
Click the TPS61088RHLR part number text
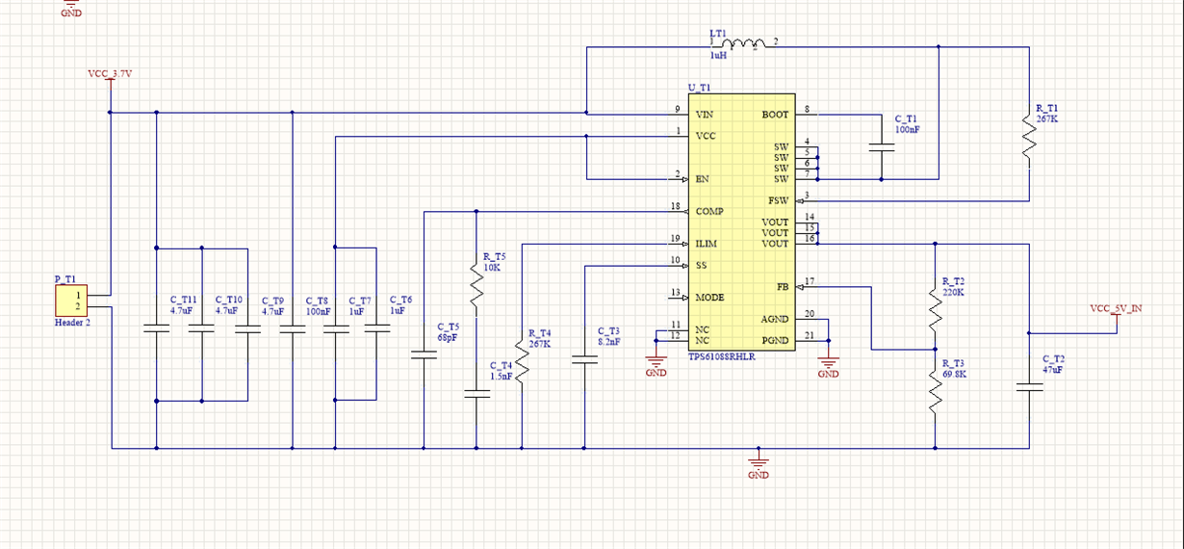pyautogui.click(x=722, y=356)
